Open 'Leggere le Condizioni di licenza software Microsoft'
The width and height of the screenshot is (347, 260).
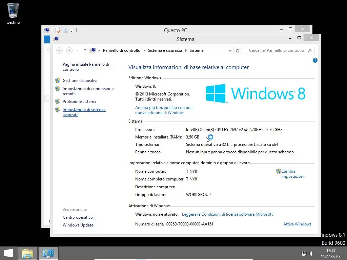coord(227,214)
